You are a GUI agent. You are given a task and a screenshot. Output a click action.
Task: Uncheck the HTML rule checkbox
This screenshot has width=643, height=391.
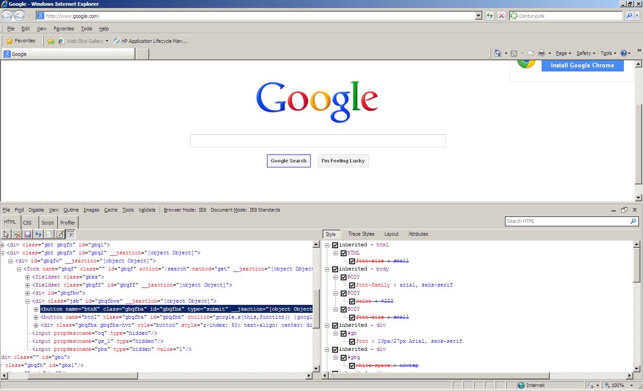point(343,253)
